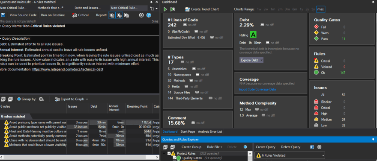Collapse all in Queries and Rules Explorer
This screenshot has height=161, width=377.
click(172, 147)
